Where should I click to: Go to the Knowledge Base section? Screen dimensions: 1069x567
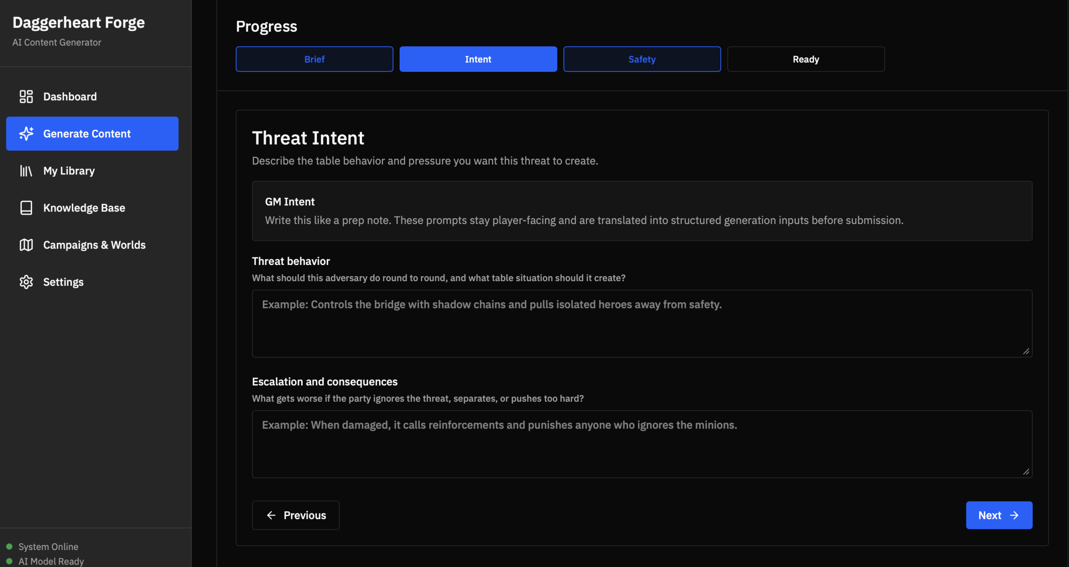coord(92,208)
